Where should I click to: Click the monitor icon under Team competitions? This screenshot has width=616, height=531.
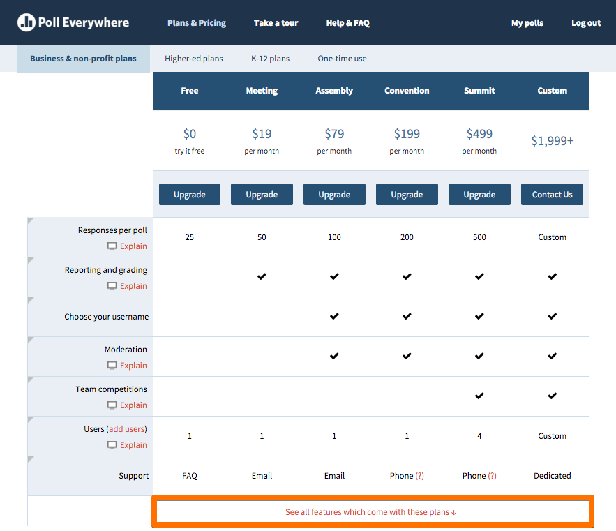pyautogui.click(x=112, y=405)
